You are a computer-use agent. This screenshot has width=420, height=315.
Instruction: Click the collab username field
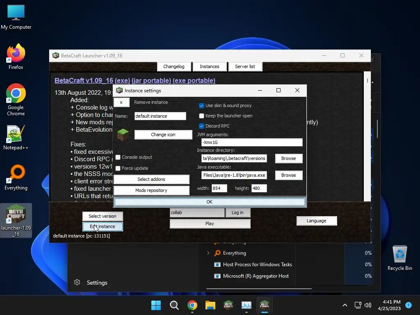tap(197, 212)
